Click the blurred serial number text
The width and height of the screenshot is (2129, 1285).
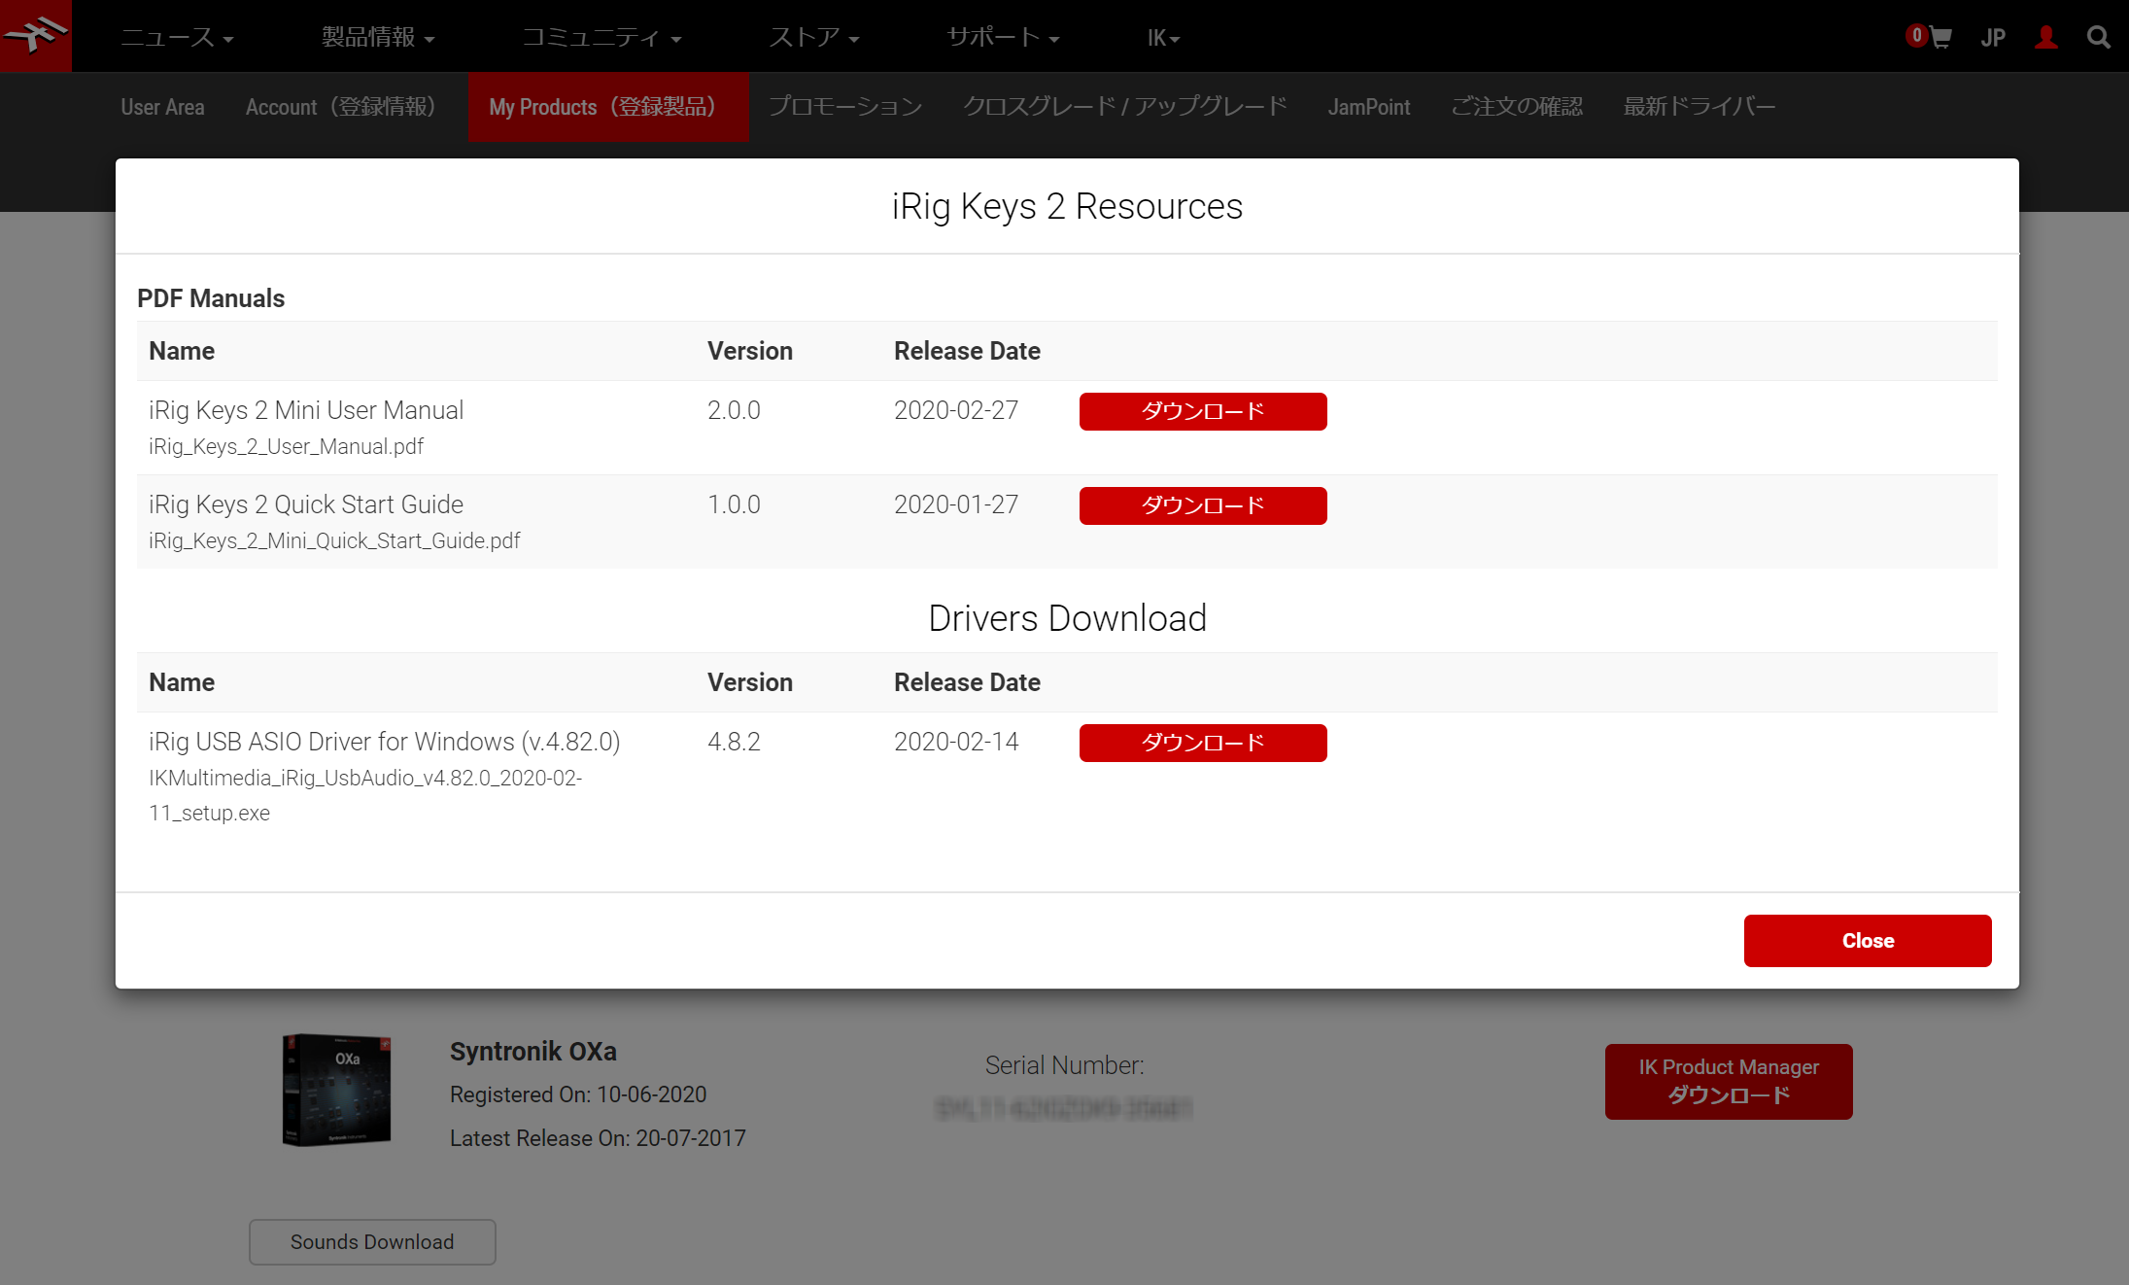coord(1063,1107)
